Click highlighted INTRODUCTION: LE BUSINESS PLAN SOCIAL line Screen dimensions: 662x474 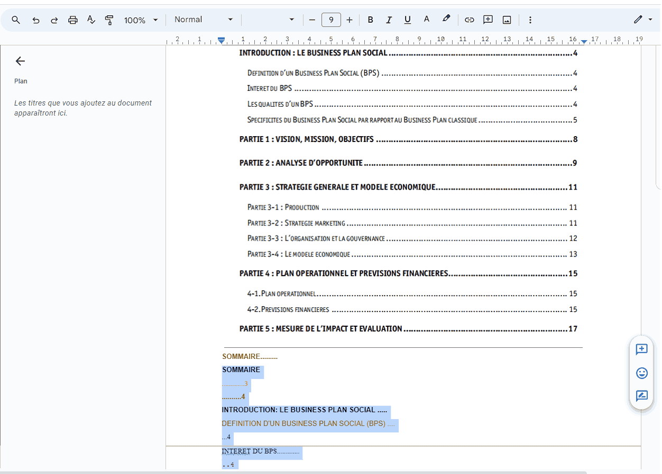[x=305, y=410]
